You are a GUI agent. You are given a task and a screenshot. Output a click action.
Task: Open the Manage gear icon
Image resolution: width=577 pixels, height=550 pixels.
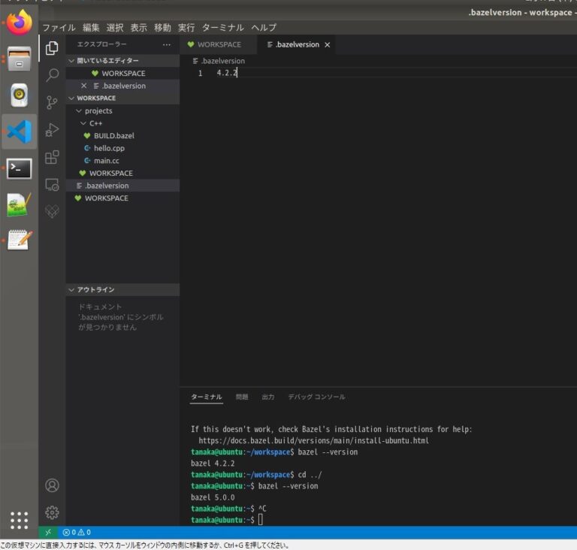point(52,512)
